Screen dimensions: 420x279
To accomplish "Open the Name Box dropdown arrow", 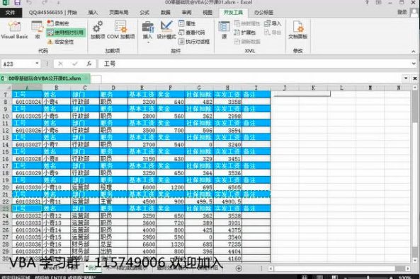I will tap(38, 64).
